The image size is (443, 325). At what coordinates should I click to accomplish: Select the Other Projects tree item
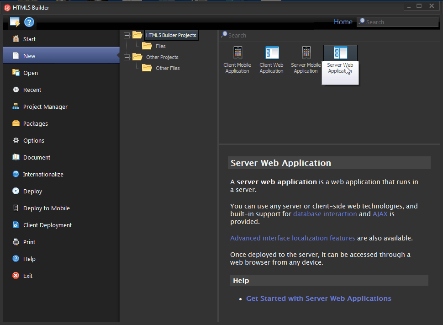click(162, 57)
